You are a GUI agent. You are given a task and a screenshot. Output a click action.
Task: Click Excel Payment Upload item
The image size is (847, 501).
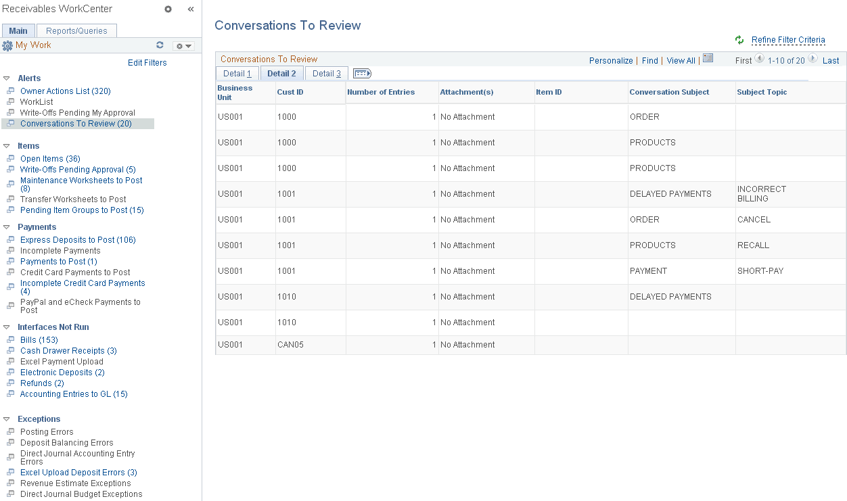(62, 362)
